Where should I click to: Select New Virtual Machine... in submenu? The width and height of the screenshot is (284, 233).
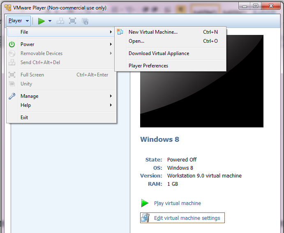point(171,32)
